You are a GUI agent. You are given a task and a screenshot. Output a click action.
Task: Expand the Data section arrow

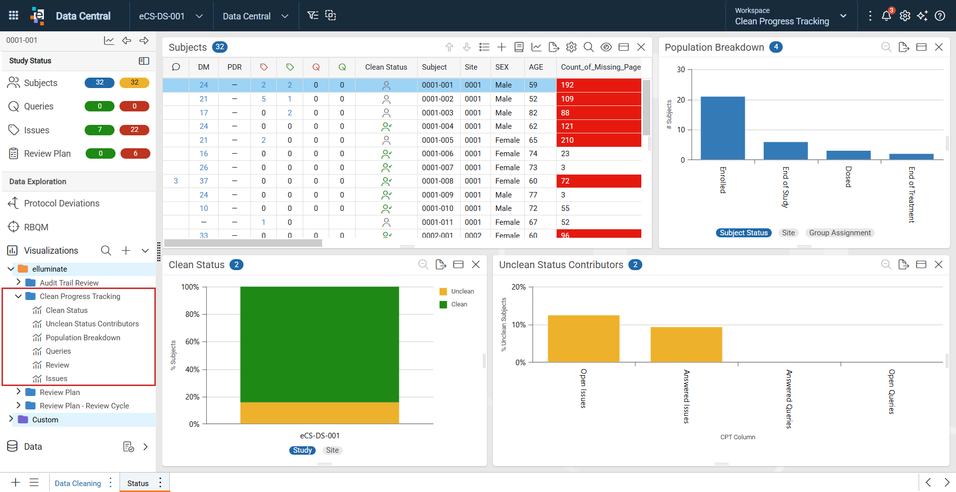pyautogui.click(x=145, y=447)
